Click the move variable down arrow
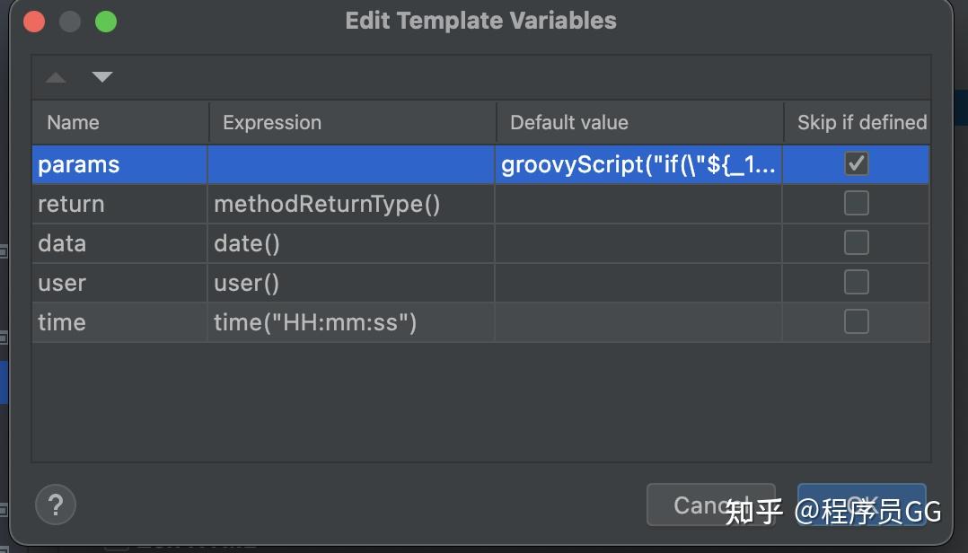The width and height of the screenshot is (968, 553). (101, 77)
